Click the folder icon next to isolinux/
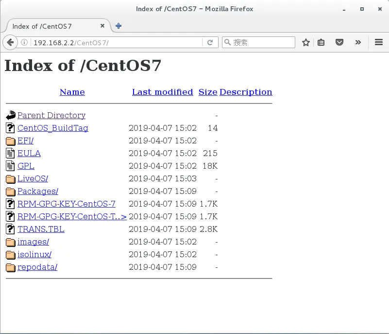Viewport: 389px width, 334px height. point(10,255)
